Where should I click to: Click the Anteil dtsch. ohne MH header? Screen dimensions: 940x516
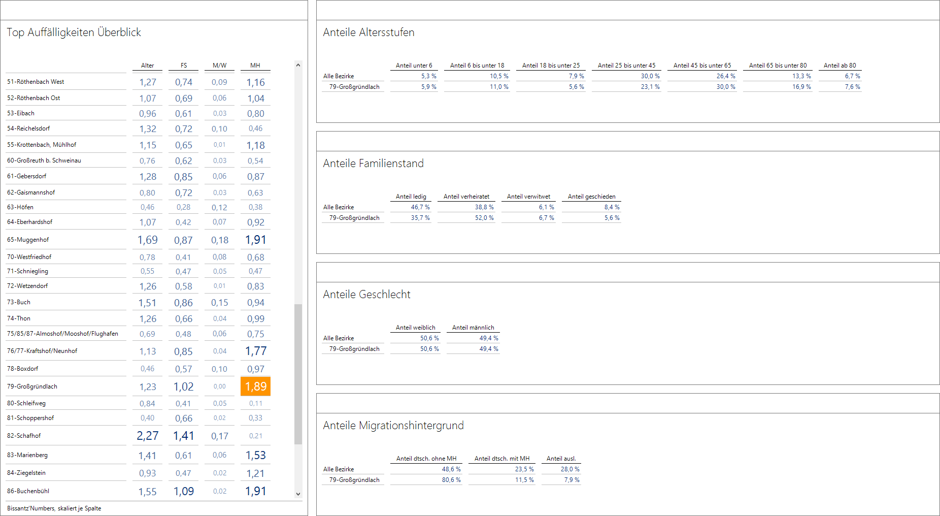426,459
